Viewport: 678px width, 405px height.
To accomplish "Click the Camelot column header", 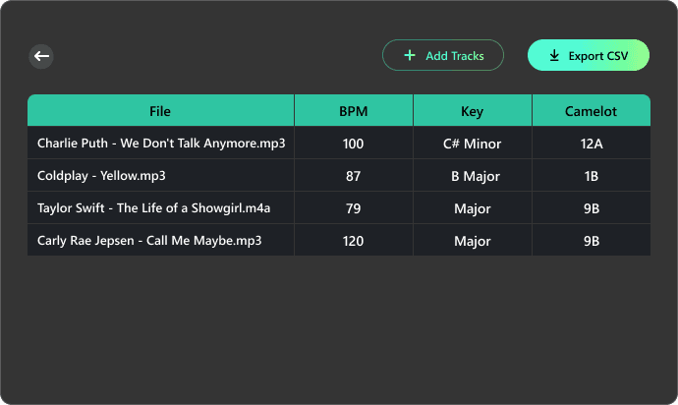I will (x=592, y=111).
